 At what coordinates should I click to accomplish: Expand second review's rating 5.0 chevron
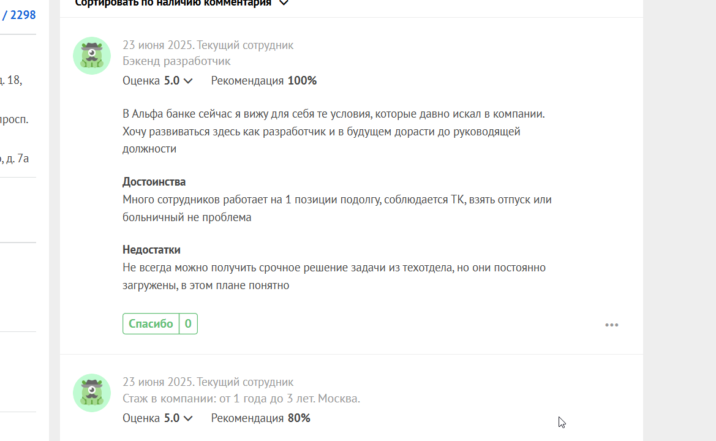point(188,418)
